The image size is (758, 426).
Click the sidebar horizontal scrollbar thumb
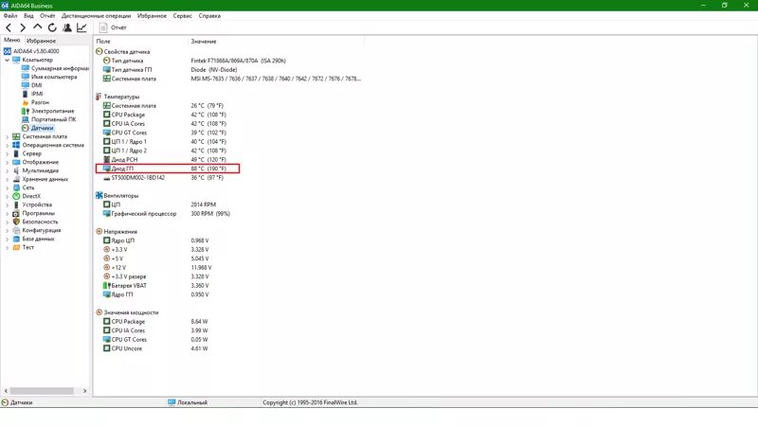tap(42, 391)
